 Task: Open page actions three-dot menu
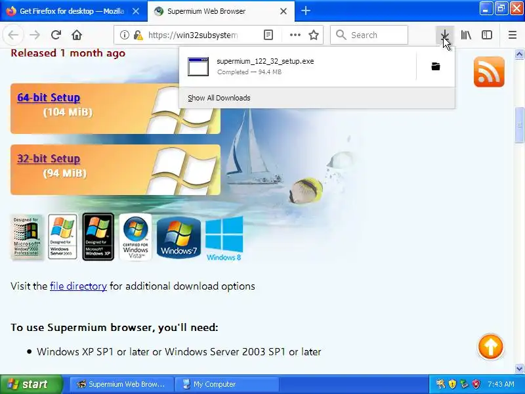(295, 35)
